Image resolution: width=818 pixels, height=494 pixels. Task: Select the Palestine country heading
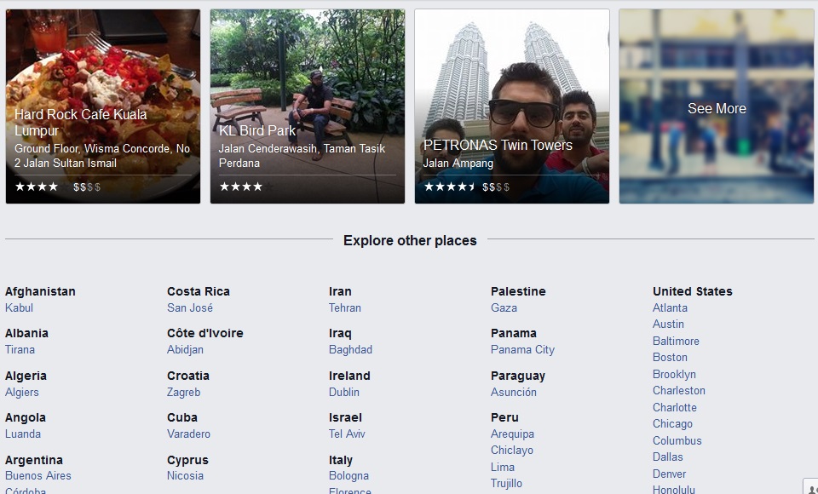(519, 291)
